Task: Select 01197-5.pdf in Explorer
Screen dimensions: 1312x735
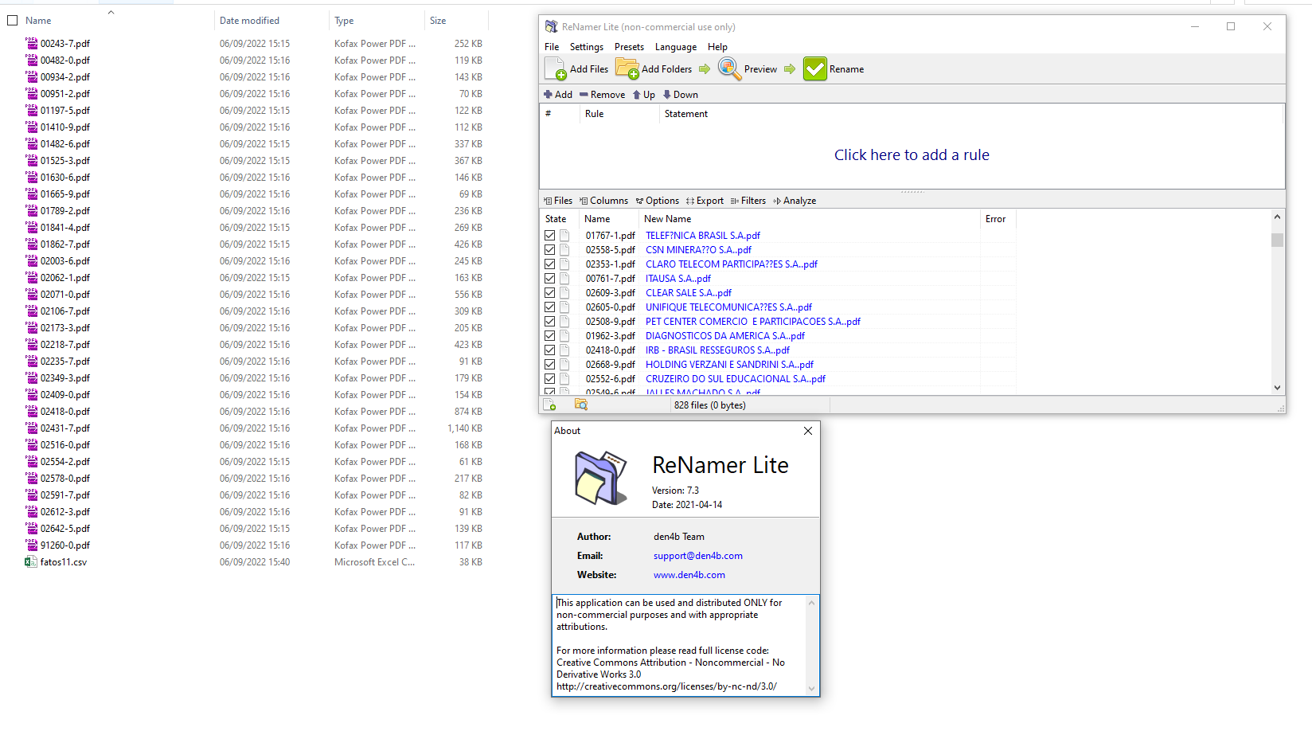Action: pyautogui.click(x=65, y=111)
